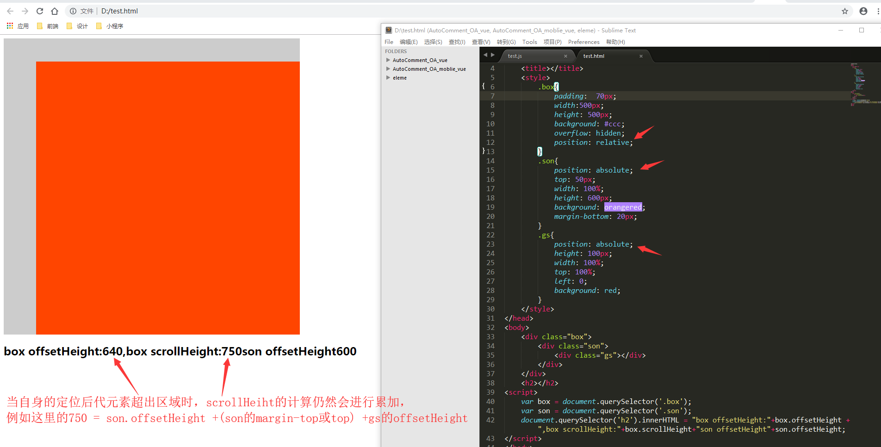Open the Preferences menu
This screenshot has width=881, height=447.
click(x=584, y=42)
